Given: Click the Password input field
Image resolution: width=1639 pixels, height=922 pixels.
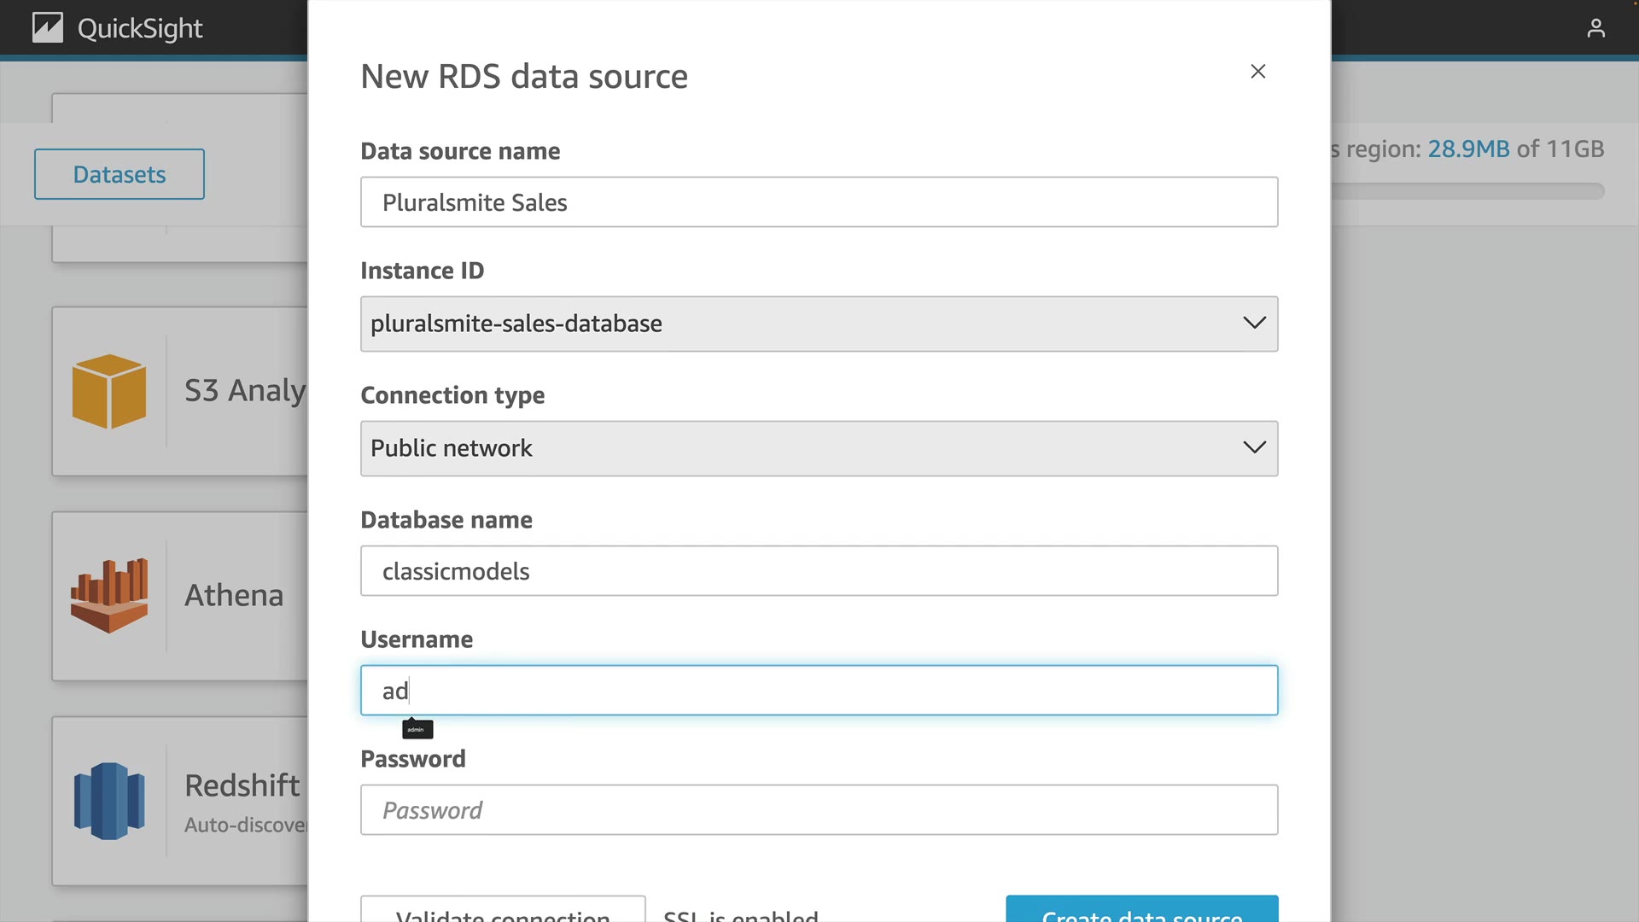Looking at the screenshot, I should pyautogui.click(x=819, y=810).
